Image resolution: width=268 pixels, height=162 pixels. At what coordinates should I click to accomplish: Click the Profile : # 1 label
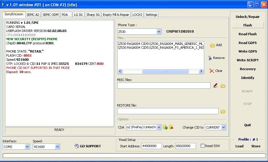click(248, 139)
